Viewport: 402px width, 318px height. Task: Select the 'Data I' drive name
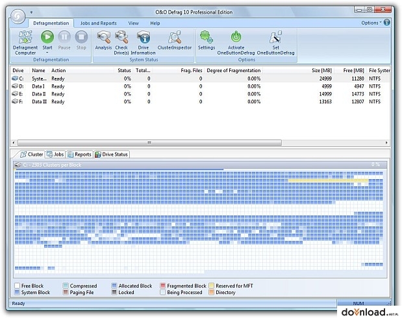(x=38, y=86)
